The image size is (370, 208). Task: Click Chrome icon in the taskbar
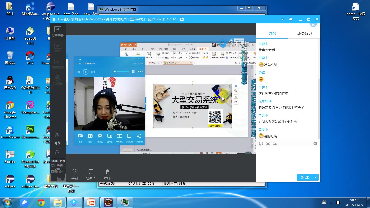coord(41,203)
